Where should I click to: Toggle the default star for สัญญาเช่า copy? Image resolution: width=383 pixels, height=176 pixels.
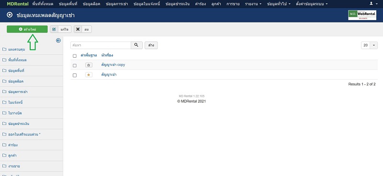89,65
